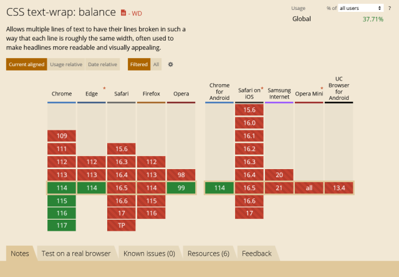Open the Feedback tab
Viewport: 399px width, 277px height.
257,253
